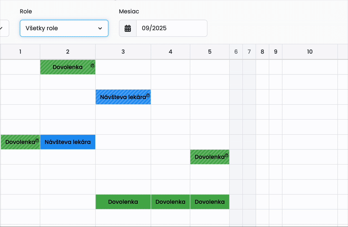This screenshot has width=348, height=227.
Task: Open the solid green Dovolenka on day 4
Action: click(171, 202)
